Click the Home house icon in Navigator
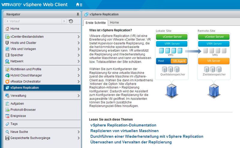The image size is (240, 148). pos(7,28)
